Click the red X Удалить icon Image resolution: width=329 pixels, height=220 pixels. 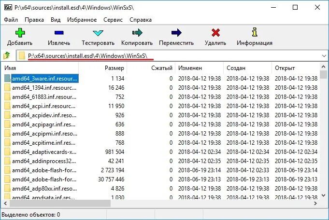pos(215,32)
